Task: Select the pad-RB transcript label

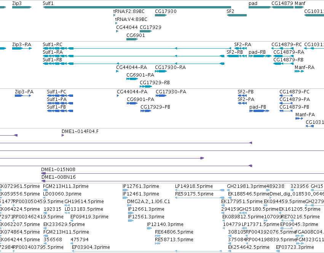Action: [257, 52]
